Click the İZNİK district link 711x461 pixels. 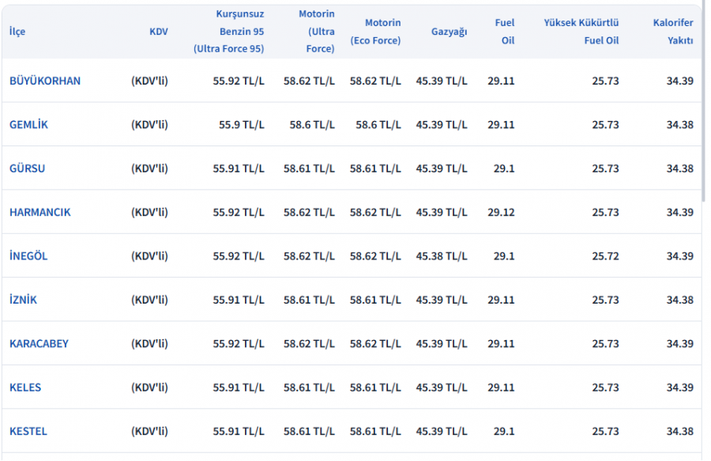pos(23,300)
